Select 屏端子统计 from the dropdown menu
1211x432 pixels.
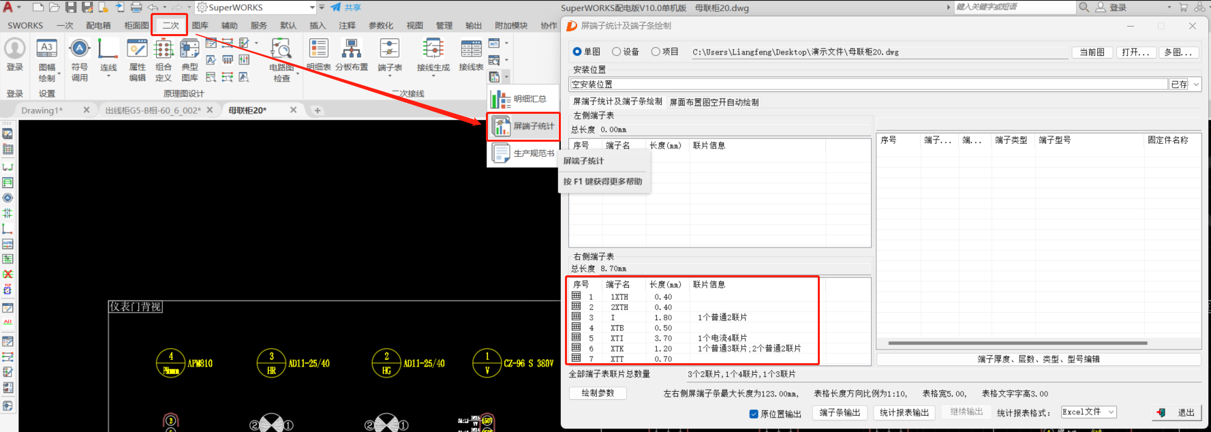pos(523,127)
